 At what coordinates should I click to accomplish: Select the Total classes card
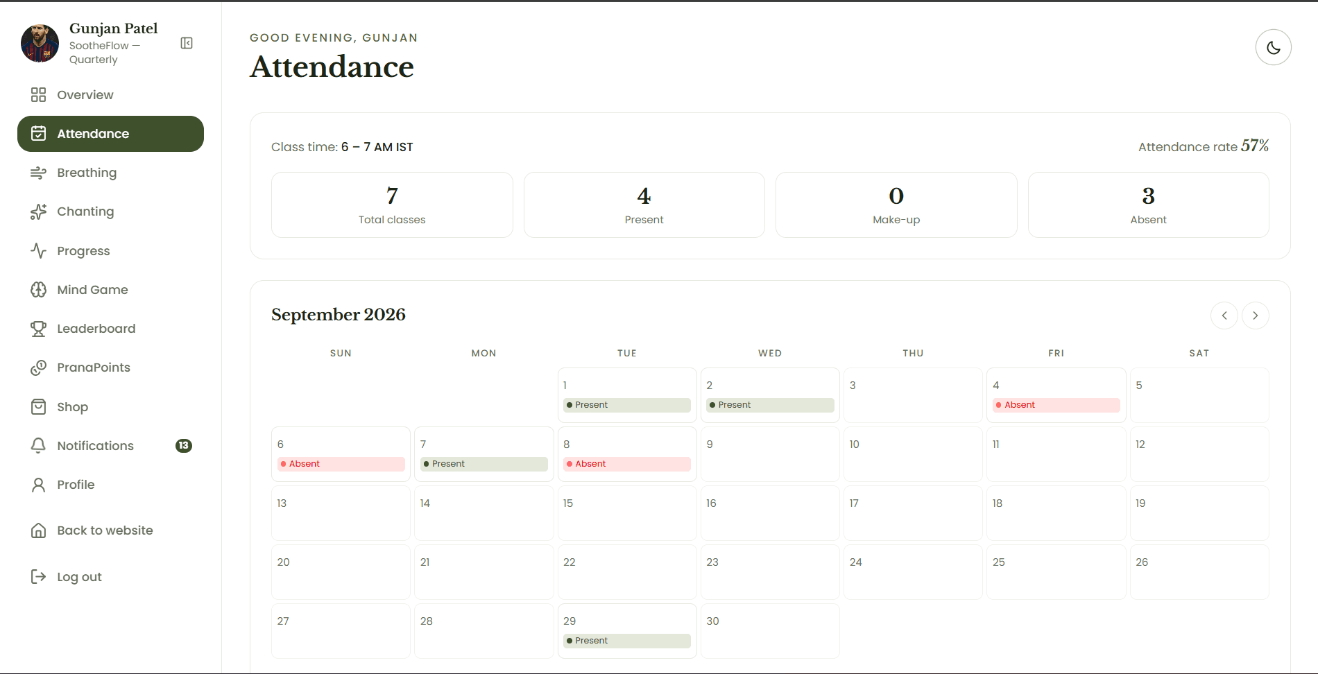[x=392, y=205]
